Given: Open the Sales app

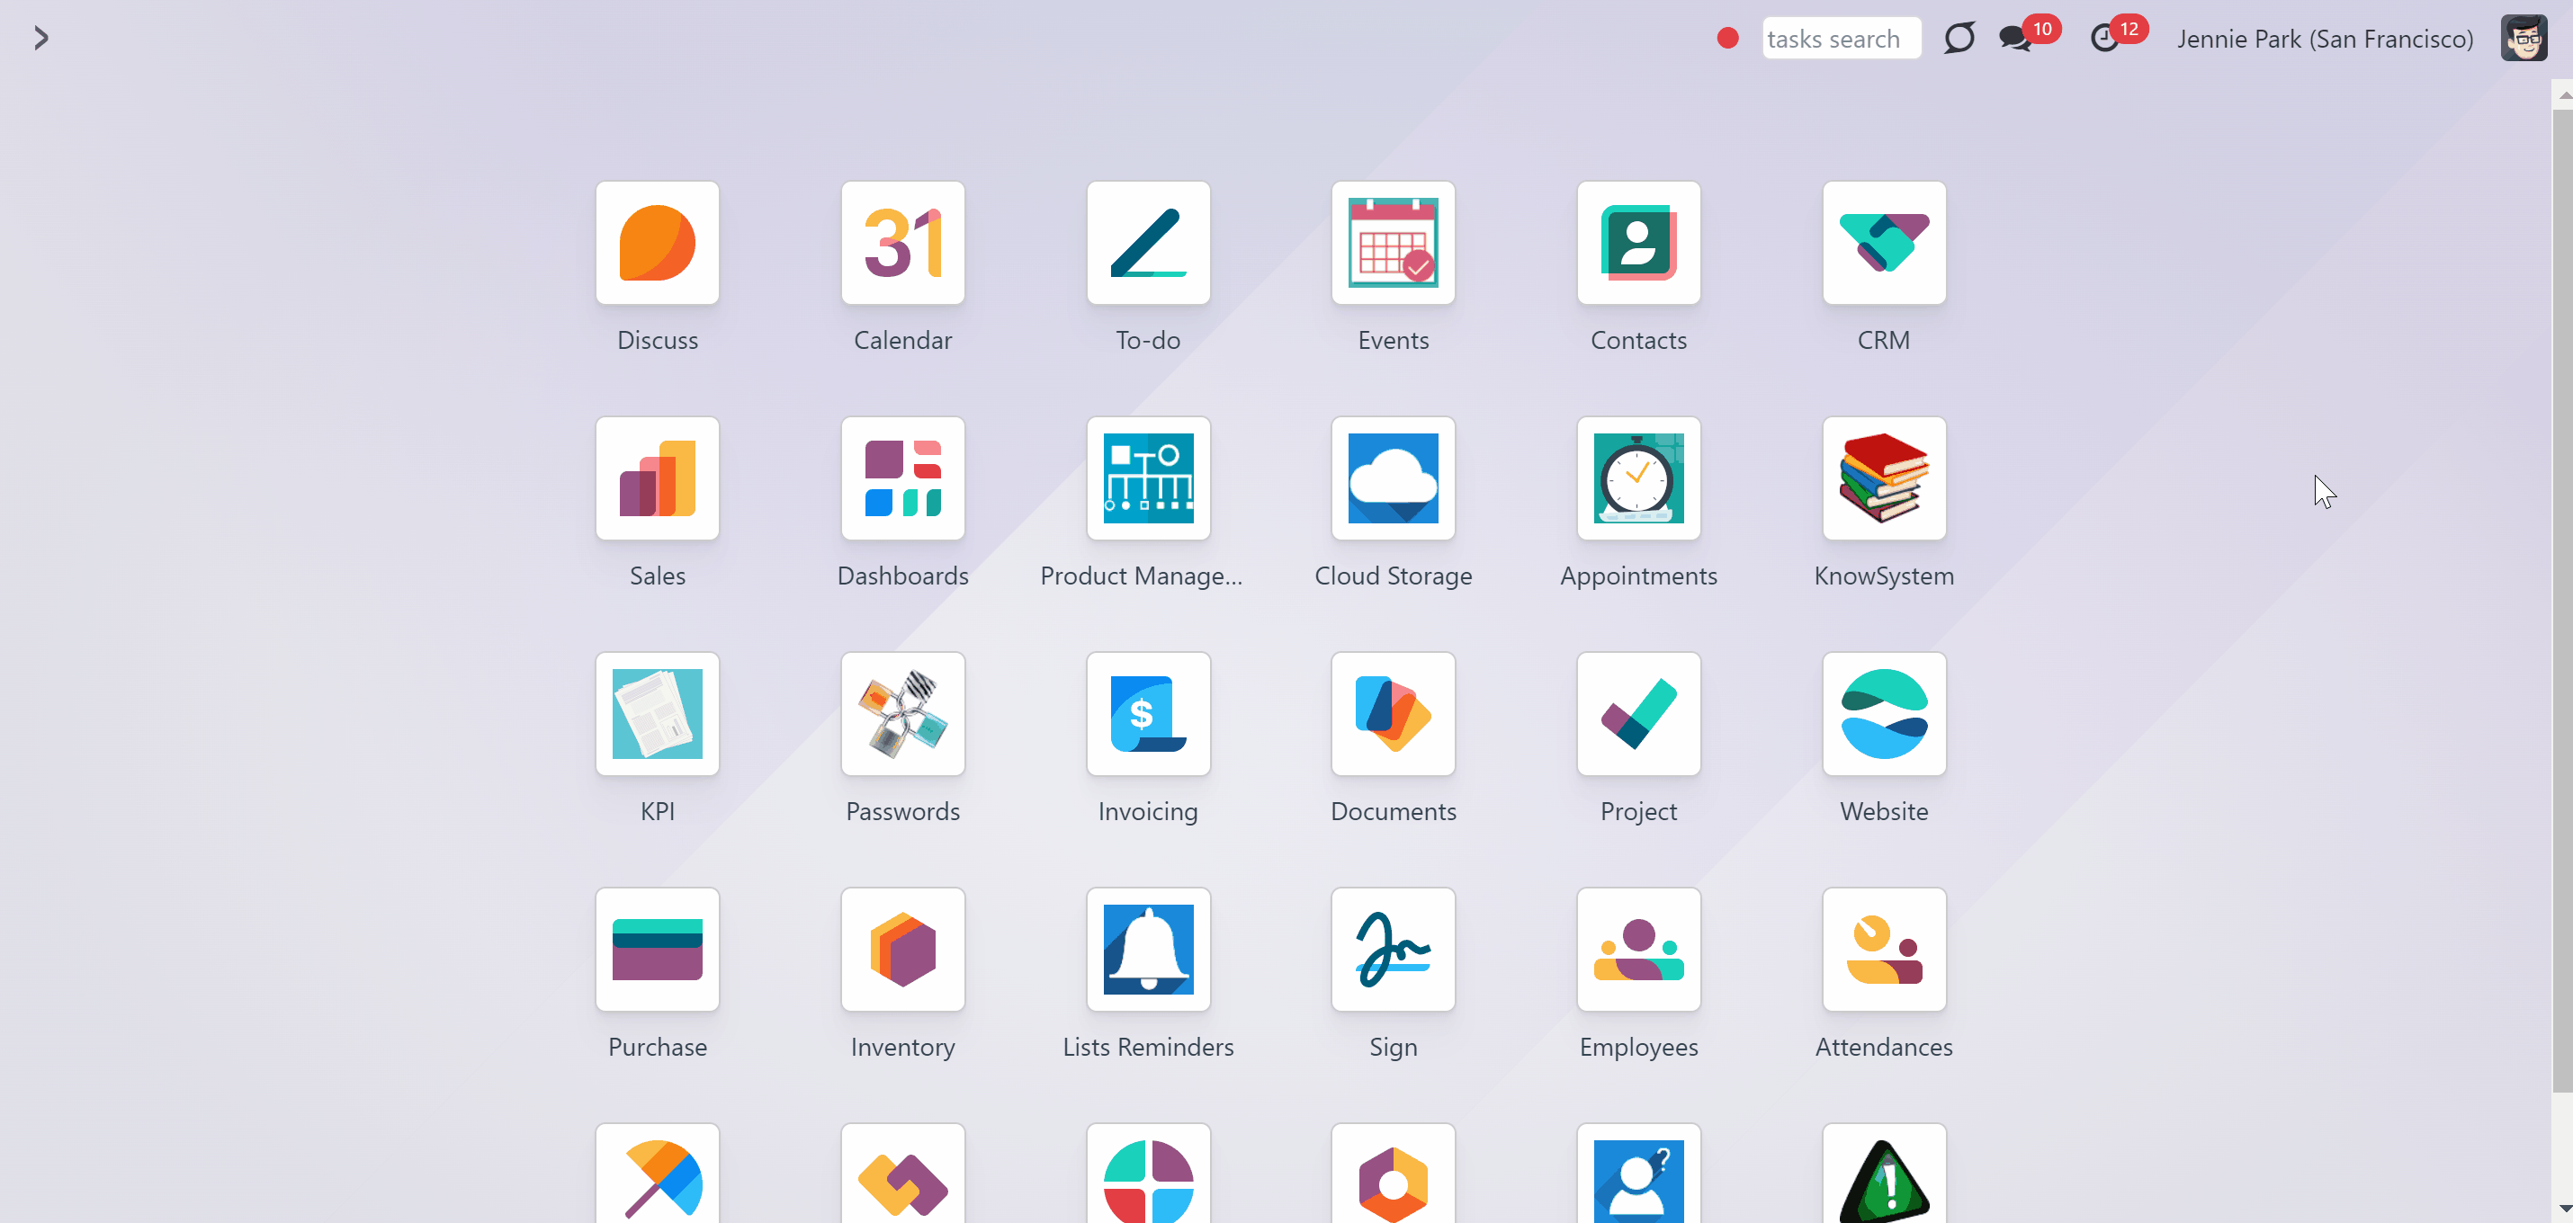Looking at the screenshot, I should pos(658,478).
